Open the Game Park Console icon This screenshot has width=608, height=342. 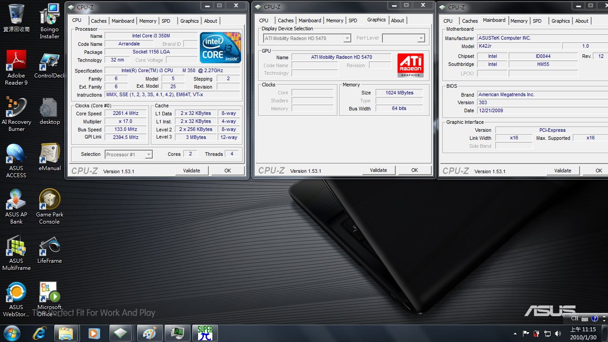pyautogui.click(x=49, y=207)
